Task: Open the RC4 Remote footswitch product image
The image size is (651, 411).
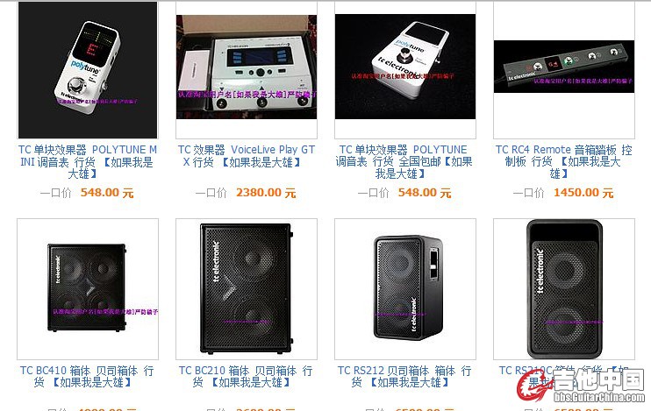Action: coord(564,67)
